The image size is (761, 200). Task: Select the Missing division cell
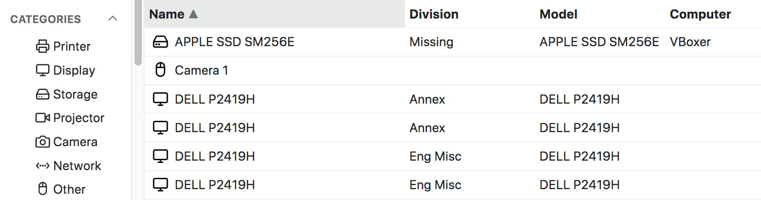point(431,42)
